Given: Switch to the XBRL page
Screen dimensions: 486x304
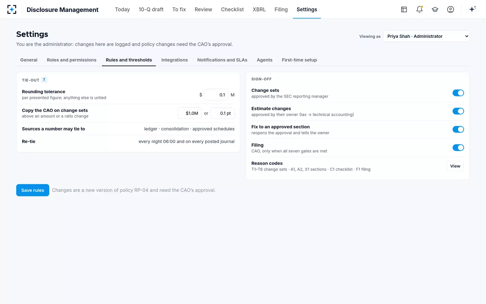Looking at the screenshot, I should click(x=259, y=9).
